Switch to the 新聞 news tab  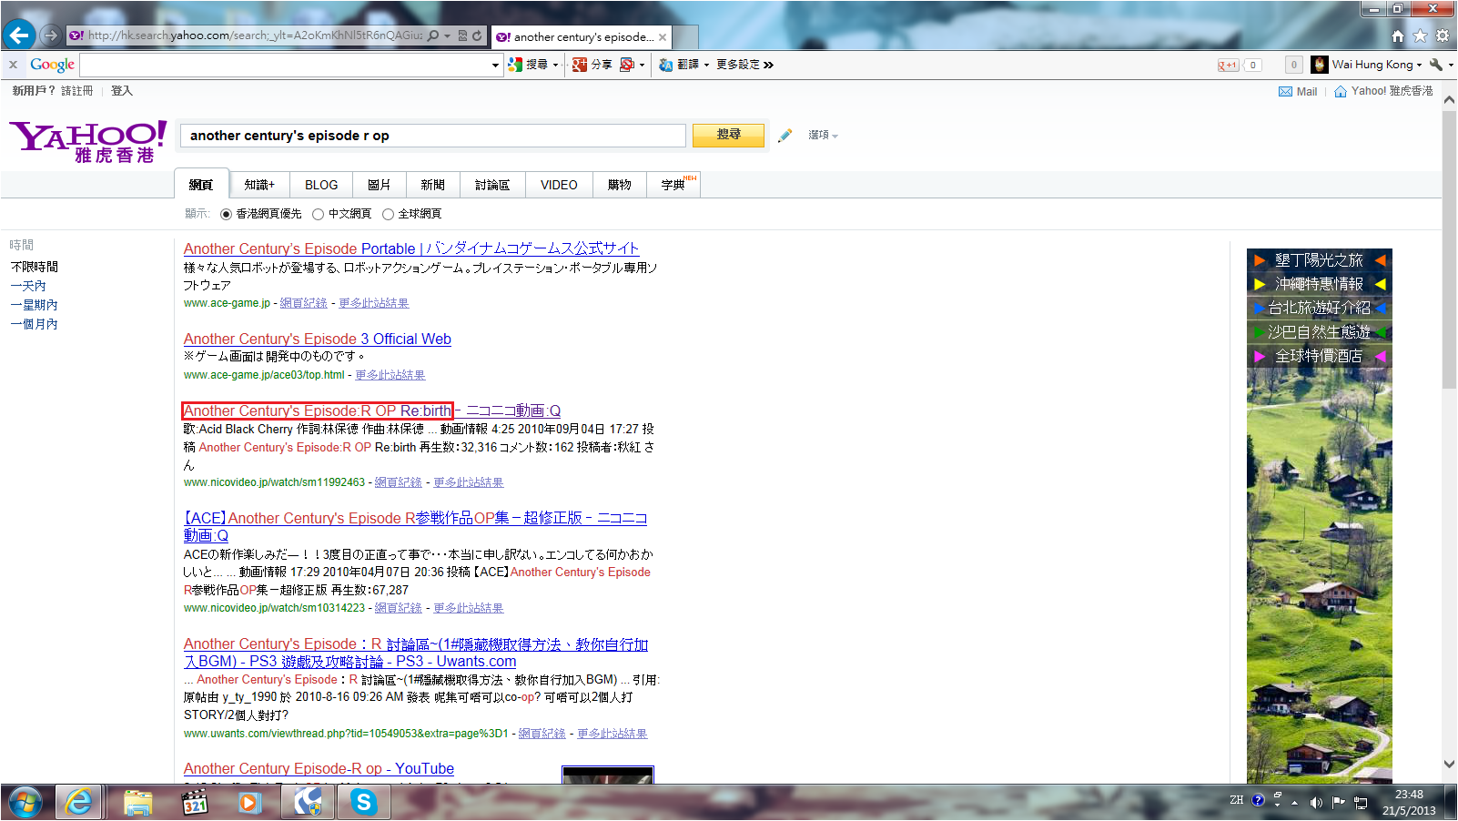[433, 185]
